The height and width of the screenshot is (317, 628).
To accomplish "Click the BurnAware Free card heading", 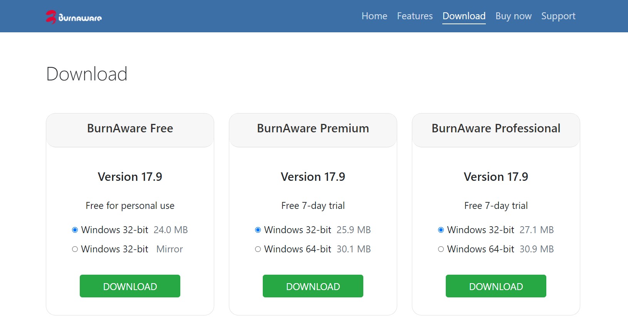I will [x=130, y=128].
